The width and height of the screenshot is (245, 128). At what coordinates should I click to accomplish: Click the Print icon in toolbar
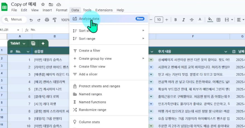pyautogui.click(x=47, y=20)
